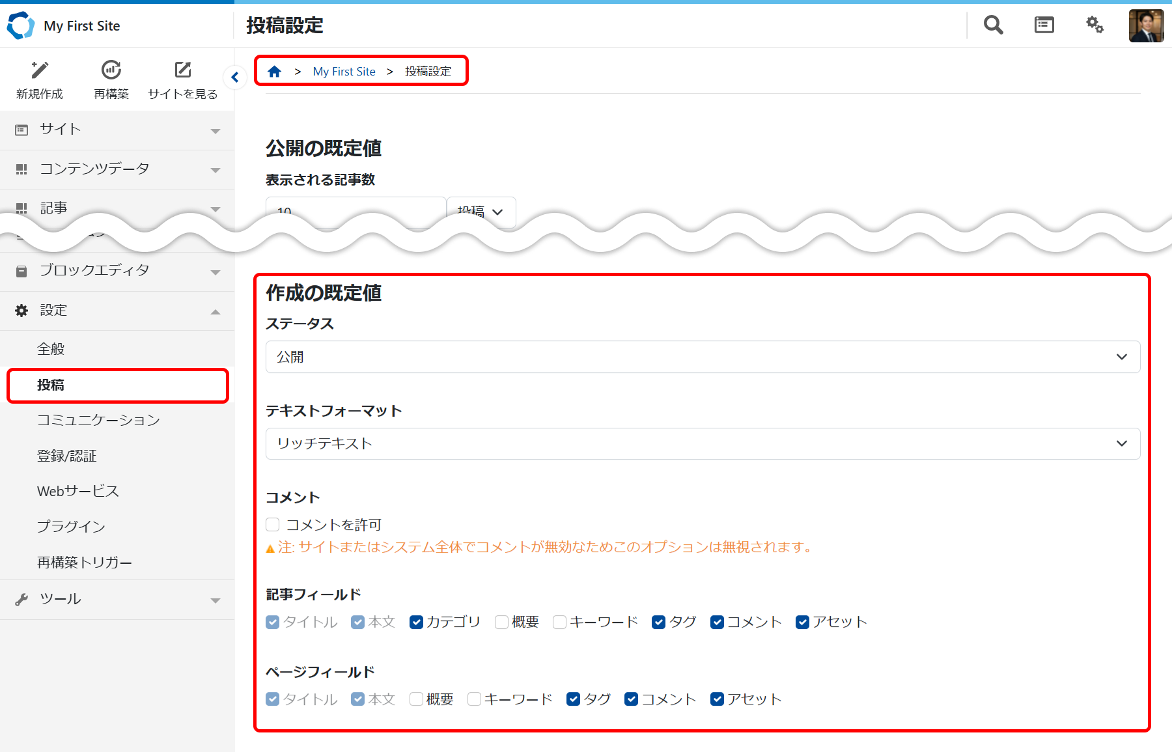
Task: Click the 再構築 rebuild icon
Action: (111, 78)
